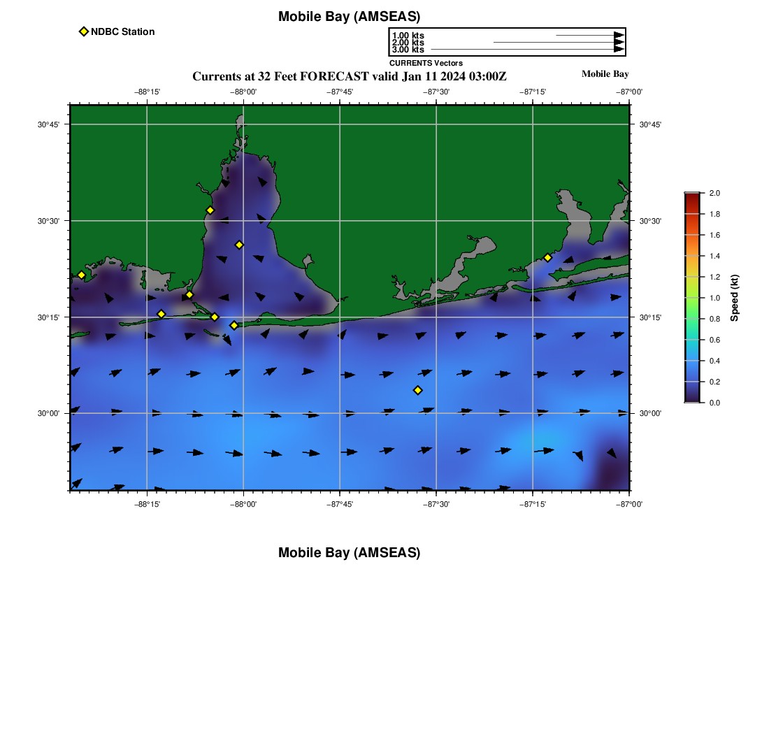The width and height of the screenshot is (769, 734).
Task: Select the station marker on the bay's western shore
Action: click(210, 210)
